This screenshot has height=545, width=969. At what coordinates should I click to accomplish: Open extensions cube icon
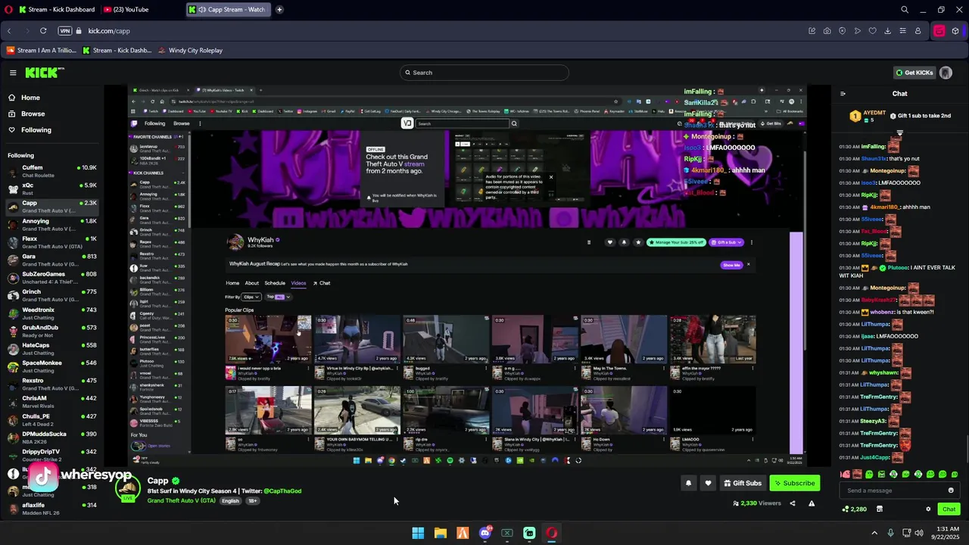pyautogui.click(x=955, y=31)
